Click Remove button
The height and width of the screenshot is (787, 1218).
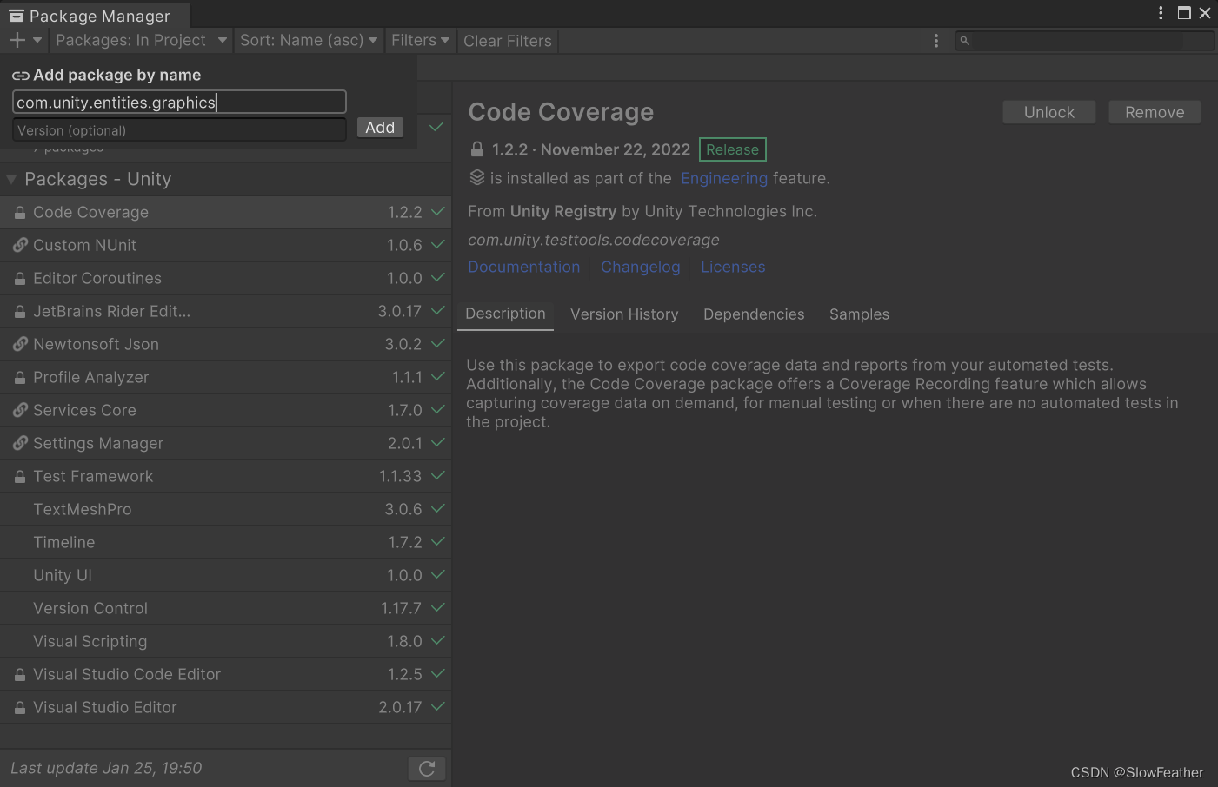tap(1155, 112)
